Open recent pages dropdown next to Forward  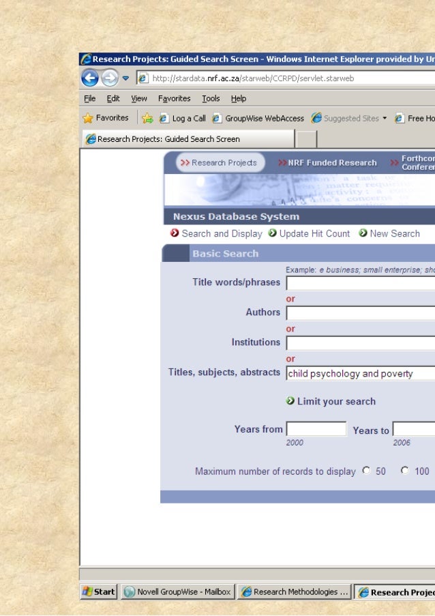coord(125,78)
